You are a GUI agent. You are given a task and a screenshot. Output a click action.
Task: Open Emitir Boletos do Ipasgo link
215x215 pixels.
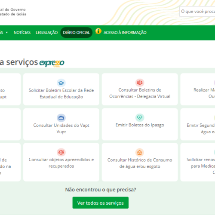(x=140, y=124)
